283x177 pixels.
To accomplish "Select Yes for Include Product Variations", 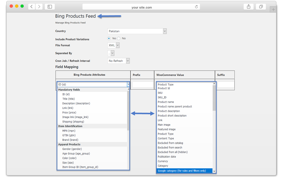I will pos(109,38).
